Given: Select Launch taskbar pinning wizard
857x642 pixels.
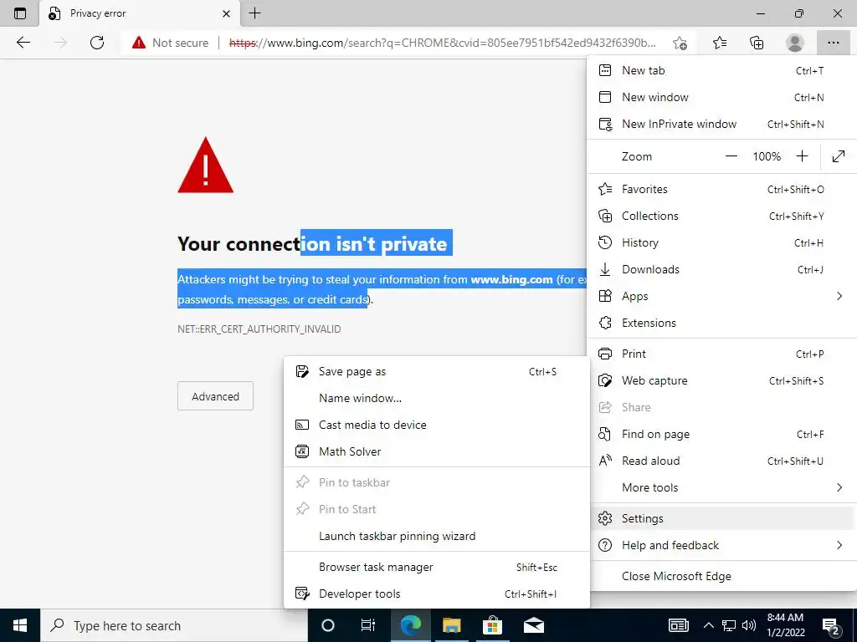Looking at the screenshot, I should tap(437, 536).
